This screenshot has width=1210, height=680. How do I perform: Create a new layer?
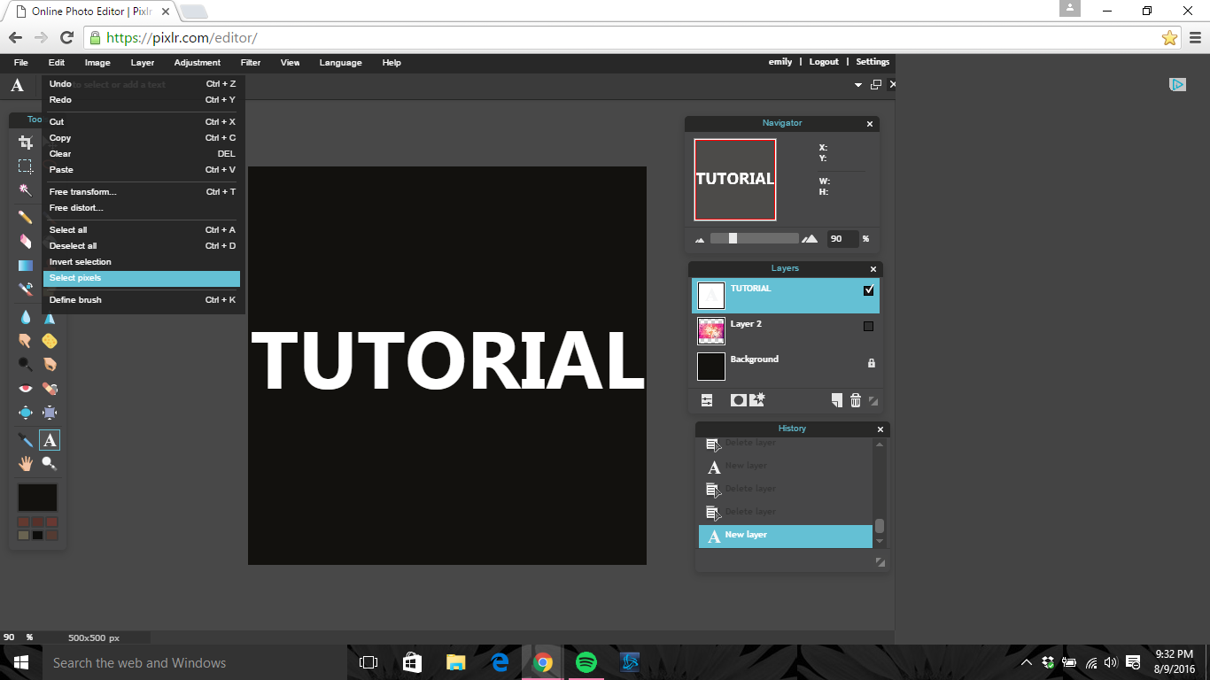point(837,400)
